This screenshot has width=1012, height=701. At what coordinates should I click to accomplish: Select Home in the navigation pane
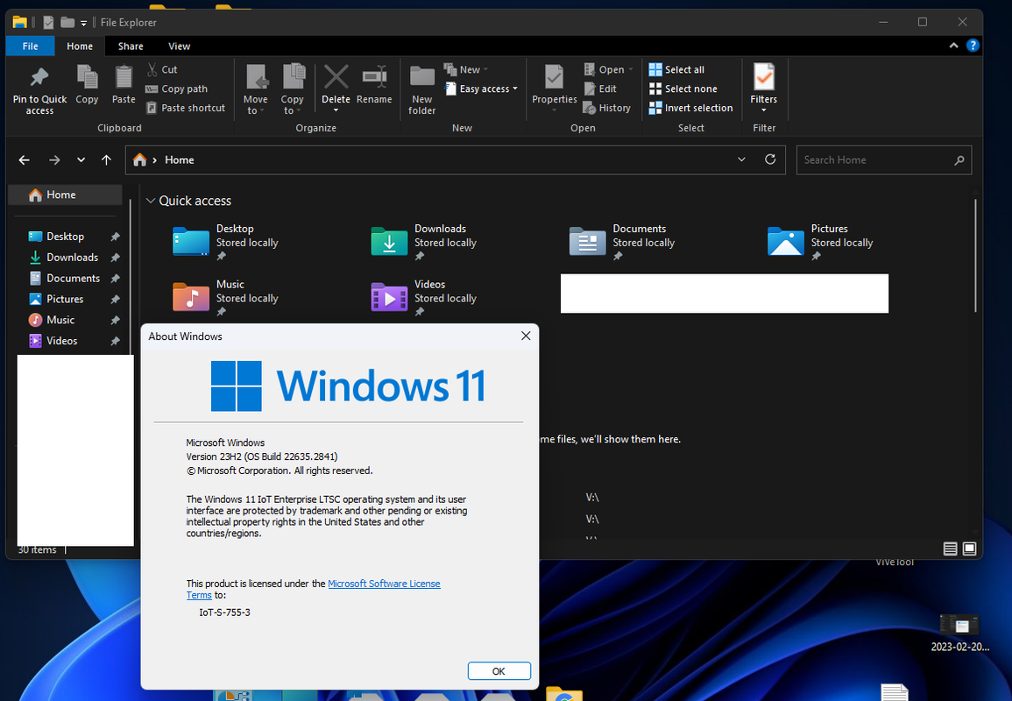click(65, 195)
